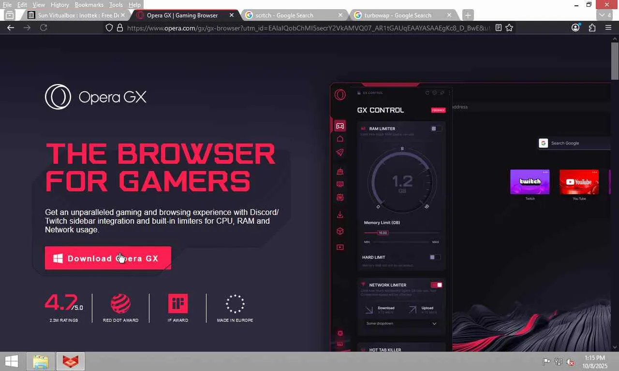This screenshot has width=619, height=371.
Task: Open the tracking protection shield icon
Action: click(x=110, y=28)
